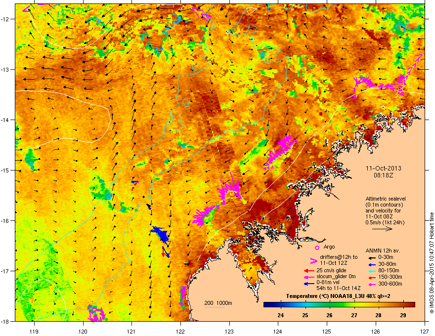
Task: Select the '30-80m' depth label
Action: [387, 264]
